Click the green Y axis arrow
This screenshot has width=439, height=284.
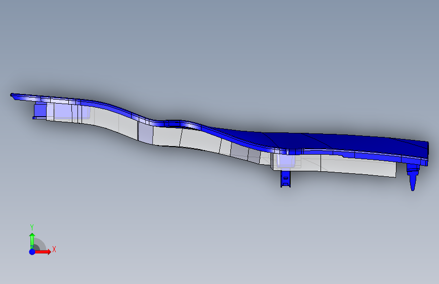[x=32, y=240]
